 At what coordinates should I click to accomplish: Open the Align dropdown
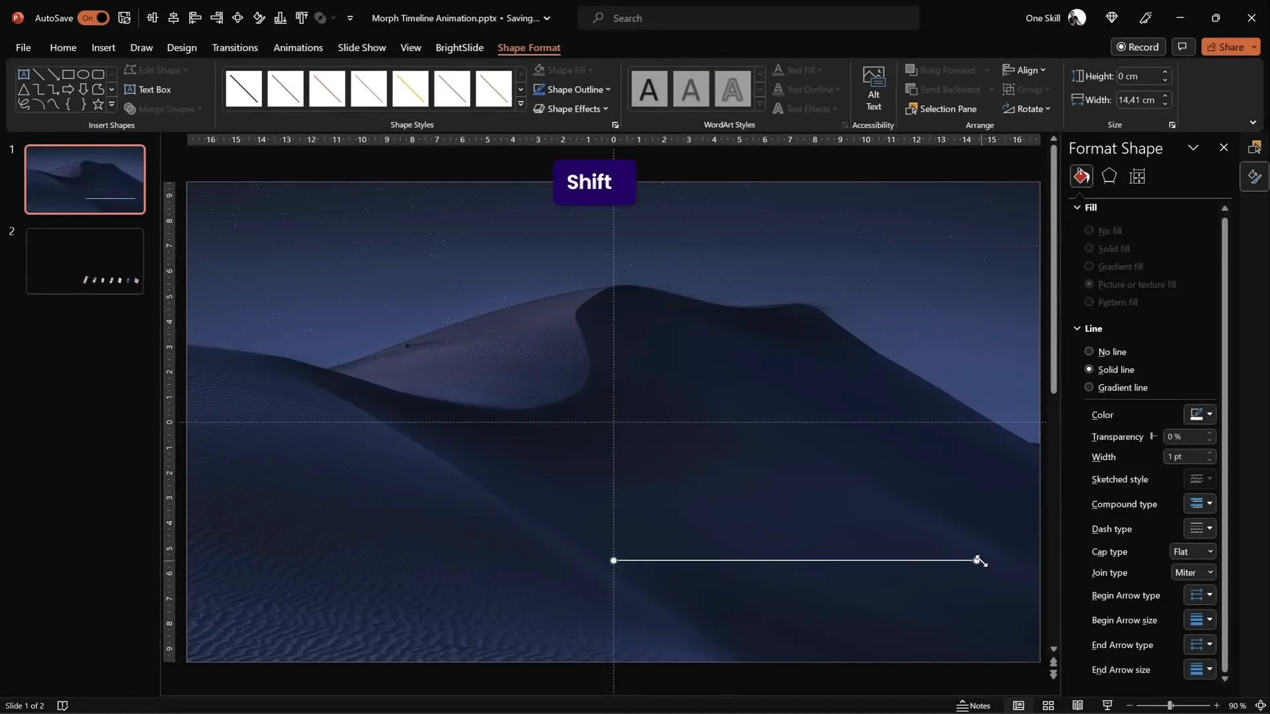click(x=1024, y=70)
